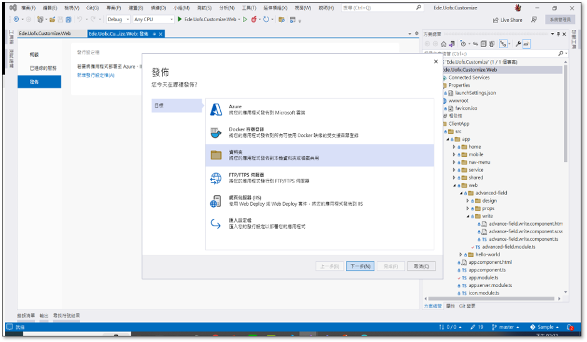Open startup project Ede.Uofx.Customize.Web dropdown arrow
This screenshot has height=342, width=587.
[x=239, y=19]
